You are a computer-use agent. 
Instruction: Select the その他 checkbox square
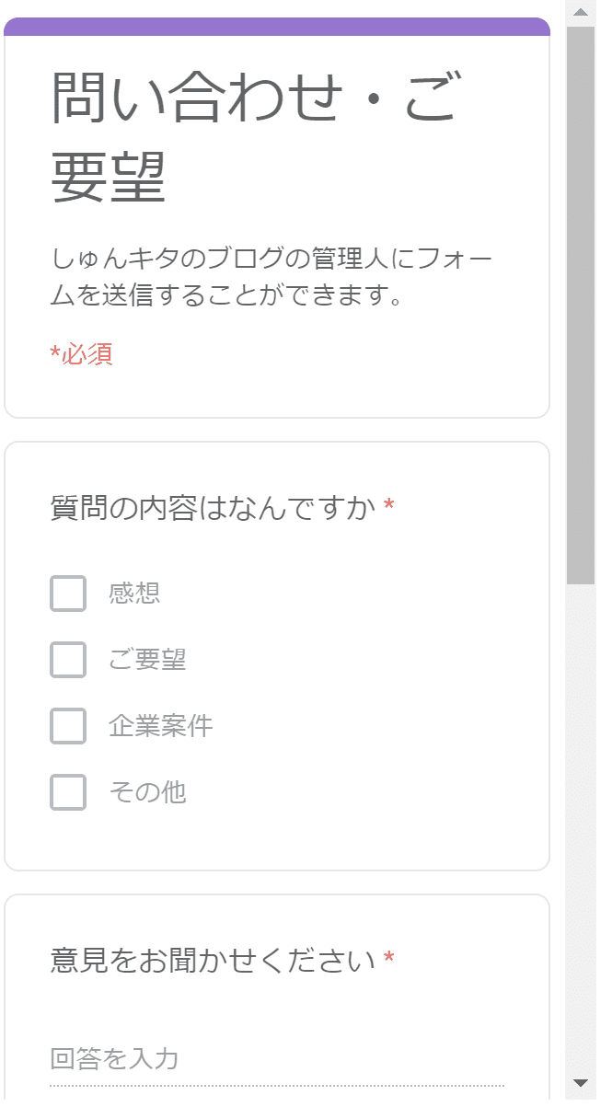(68, 792)
